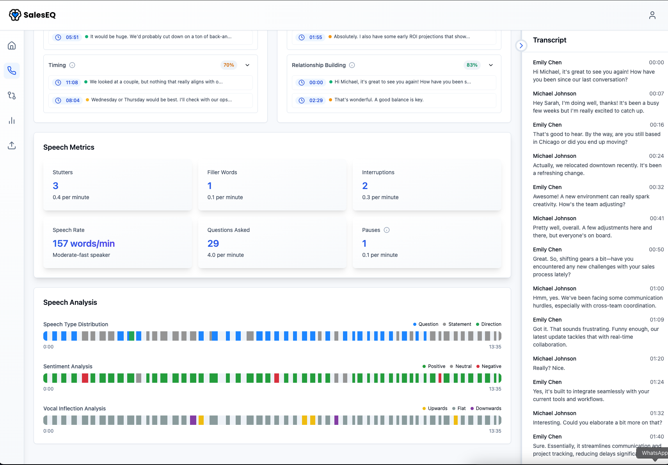Open the Calls phone icon in sidebar
Image resolution: width=668 pixels, height=465 pixels.
(x=12, y=71)
